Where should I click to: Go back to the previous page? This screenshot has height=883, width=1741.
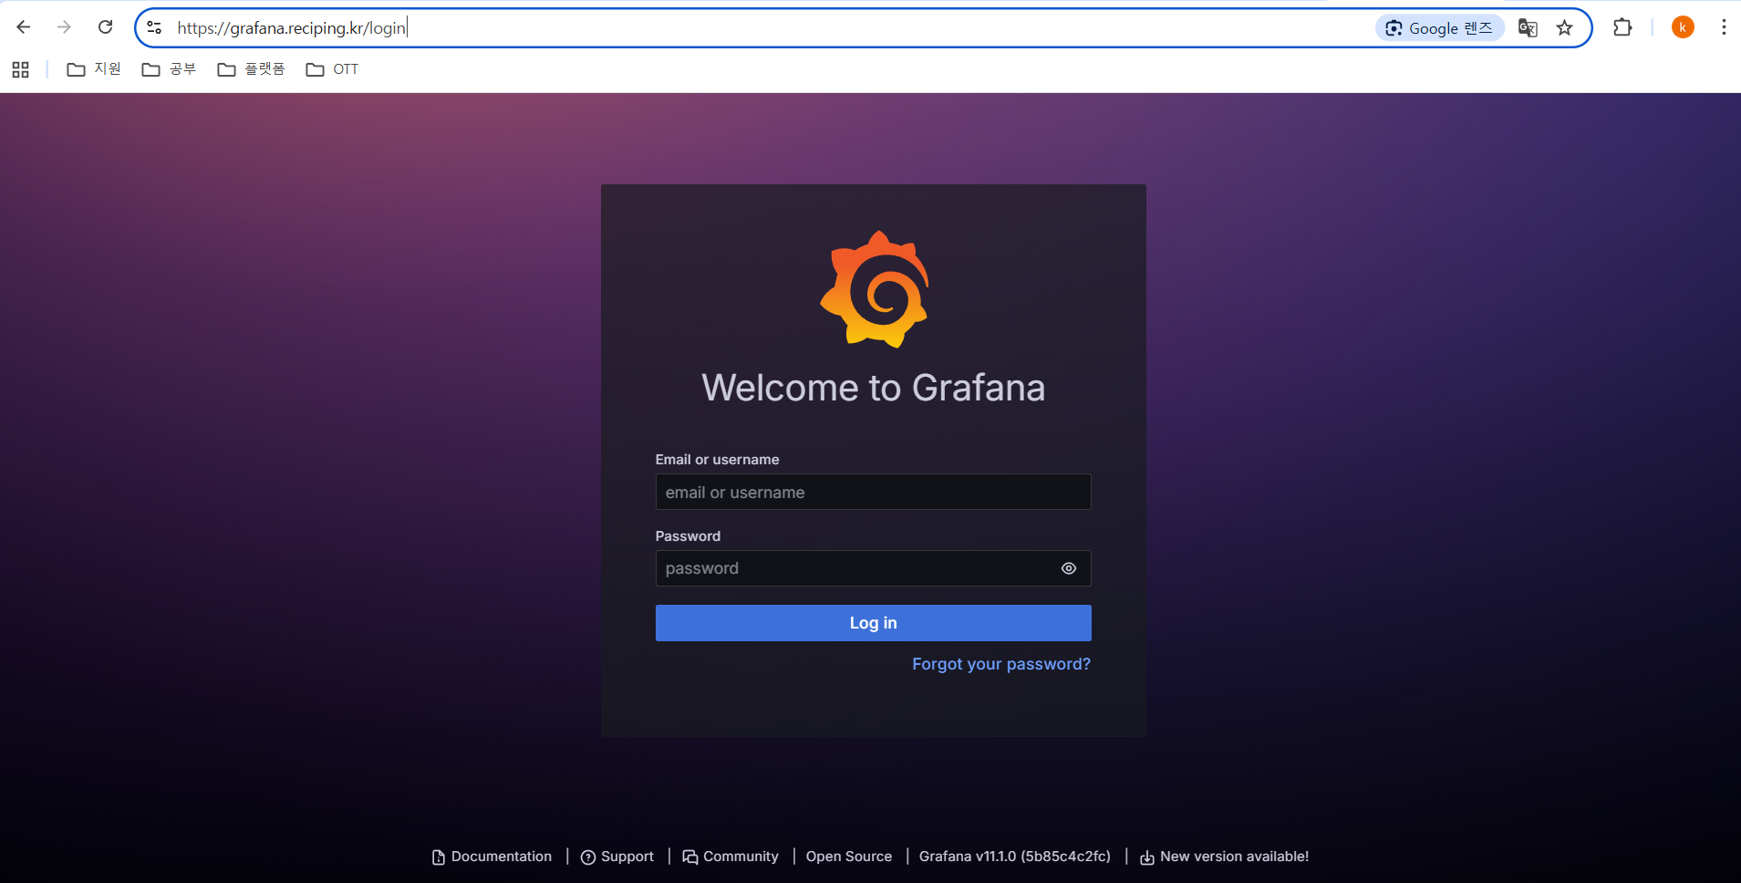pos(24,27)
